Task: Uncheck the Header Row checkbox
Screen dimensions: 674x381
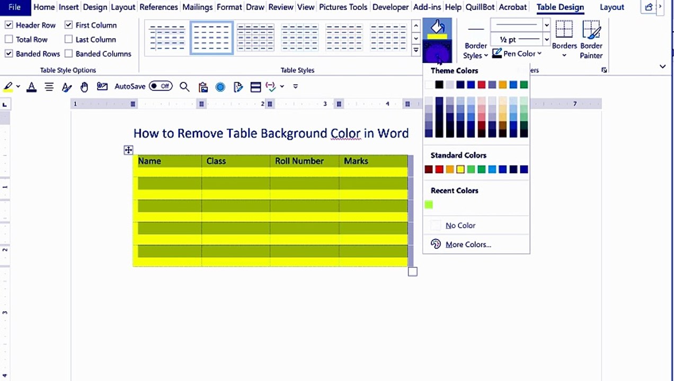Action: pyautogui.click(x=8, y=25)
